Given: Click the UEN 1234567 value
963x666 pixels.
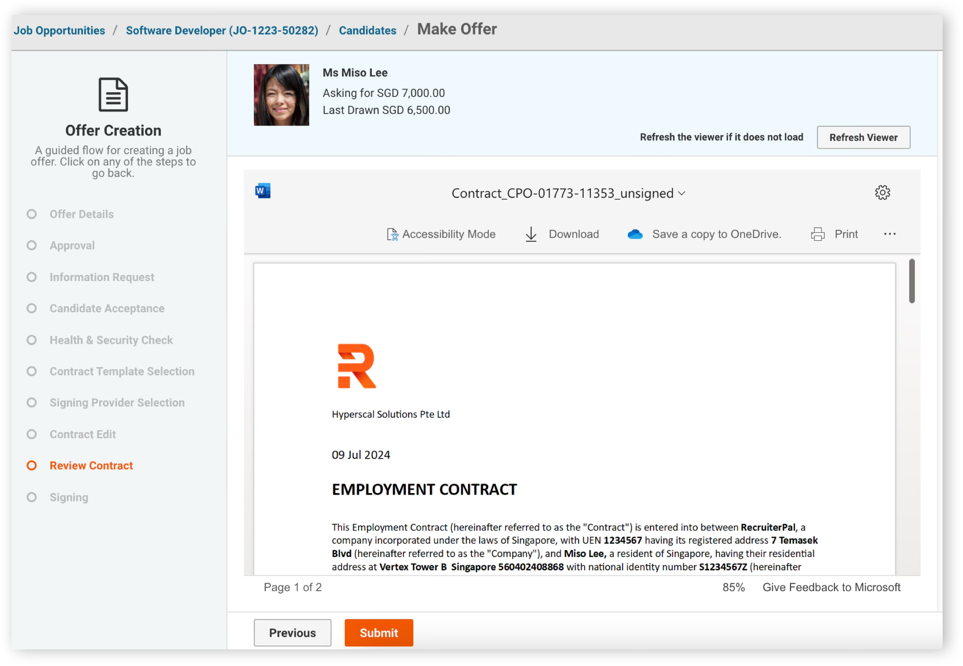Looking at the screenshot, I should click(623, 540).
